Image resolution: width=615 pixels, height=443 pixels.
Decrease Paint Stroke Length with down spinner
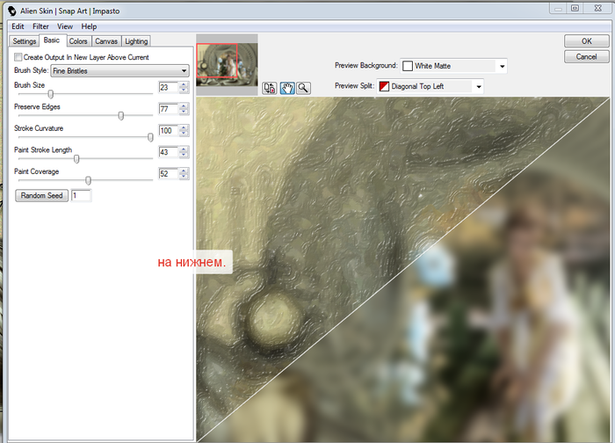tap(184, 155)
